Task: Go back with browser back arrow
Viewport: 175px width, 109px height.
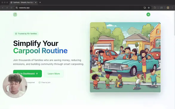Action: pos(3,8)
